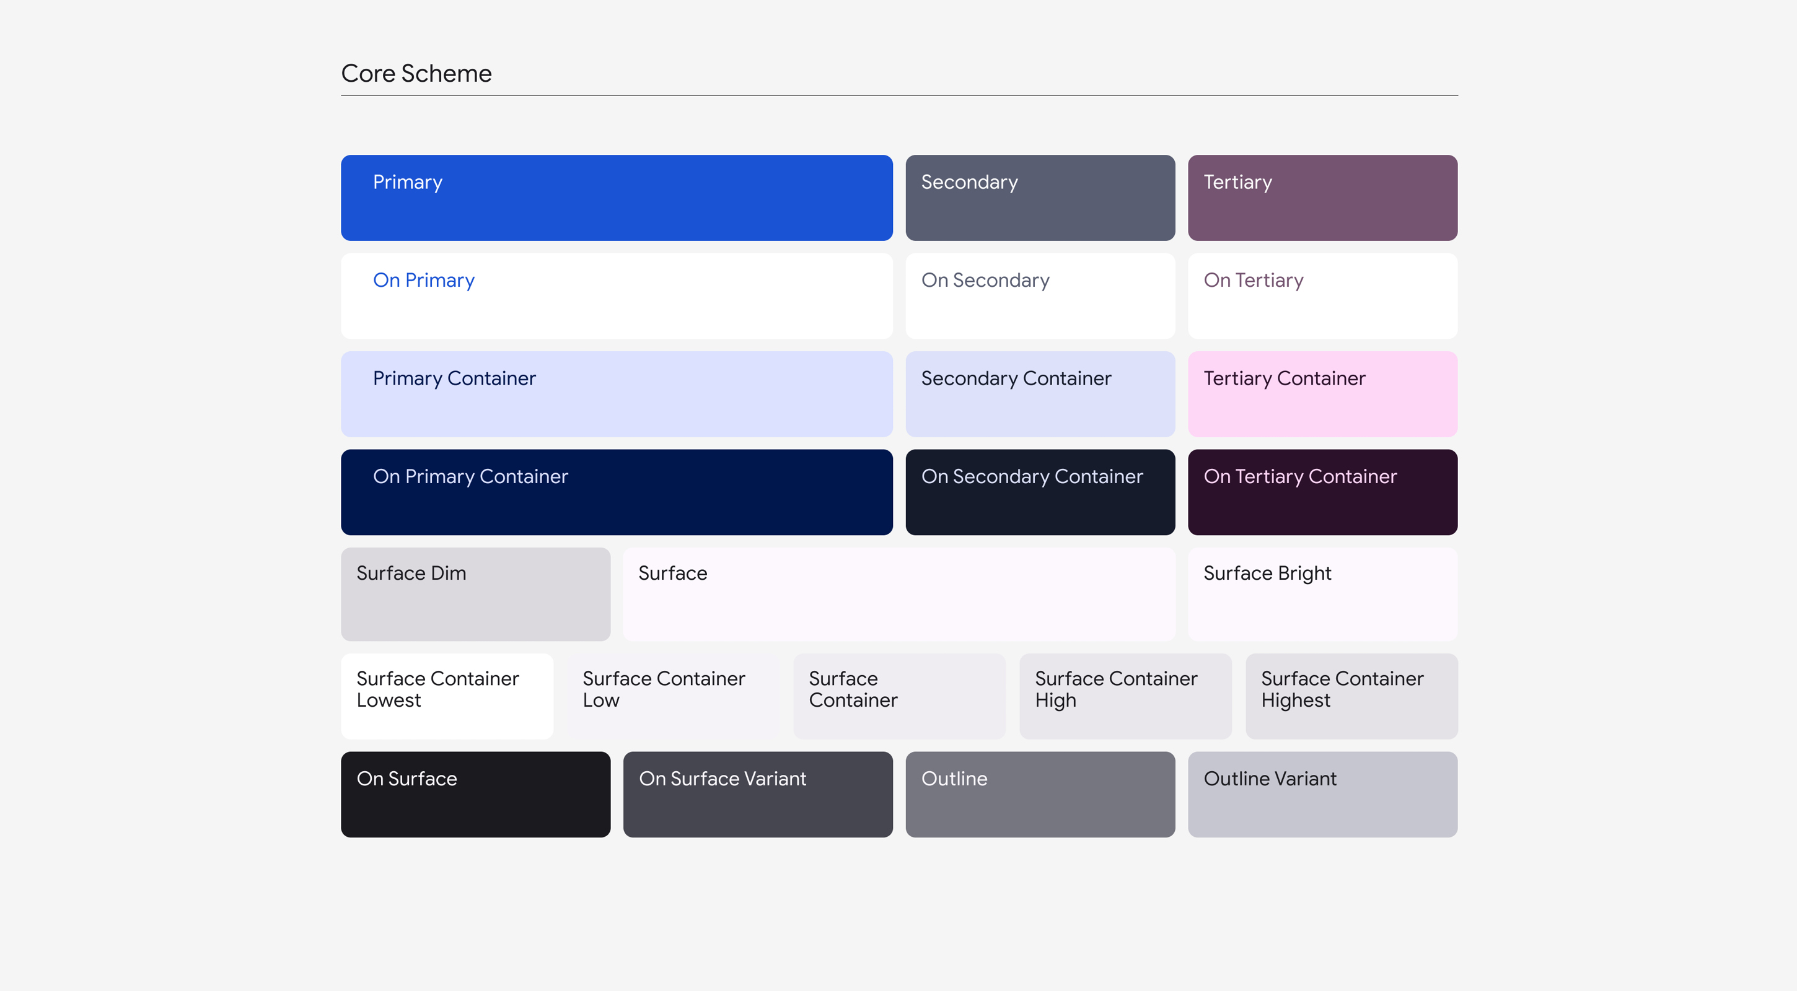Select the Secondary color tile
The width and height of the screenshot is (1797, 991).
(1039, 198)
